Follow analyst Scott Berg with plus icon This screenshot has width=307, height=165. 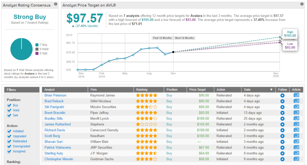tap(282, 136)
